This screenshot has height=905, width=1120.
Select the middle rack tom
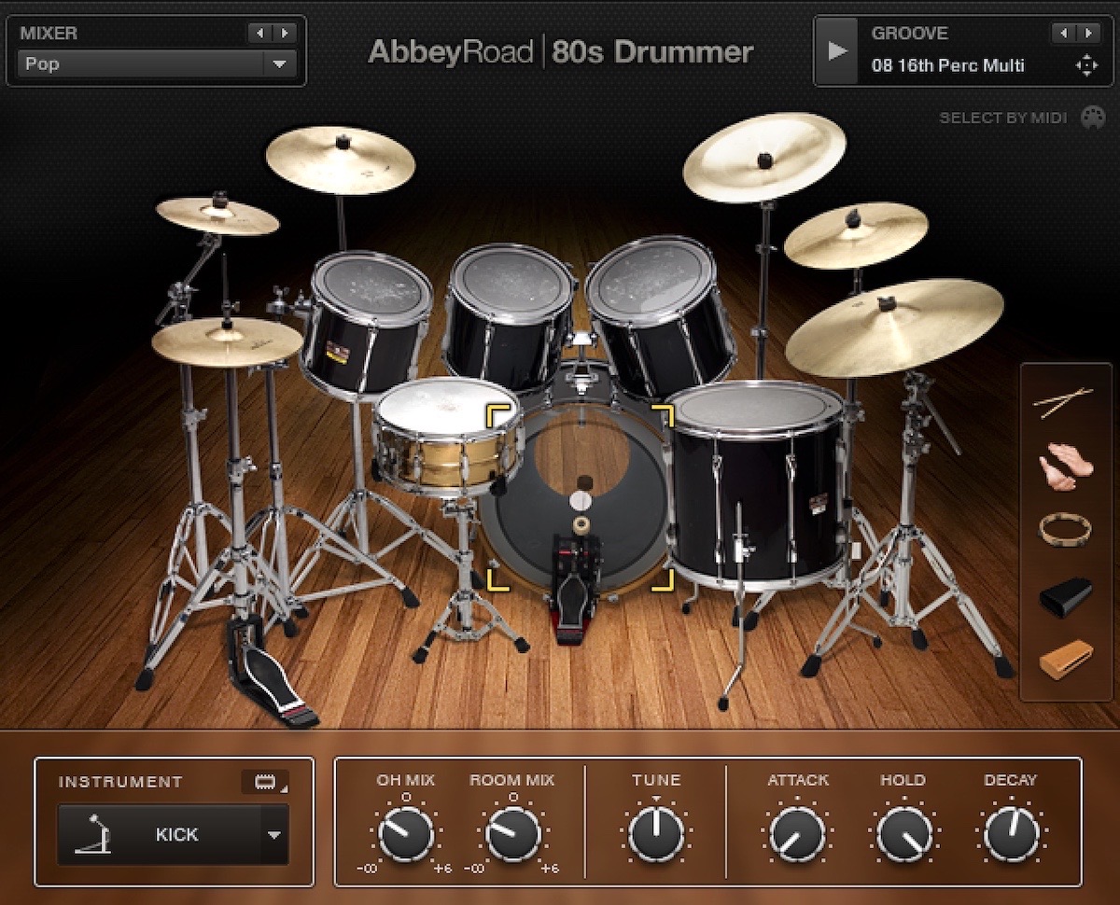(x=509, y=317)
